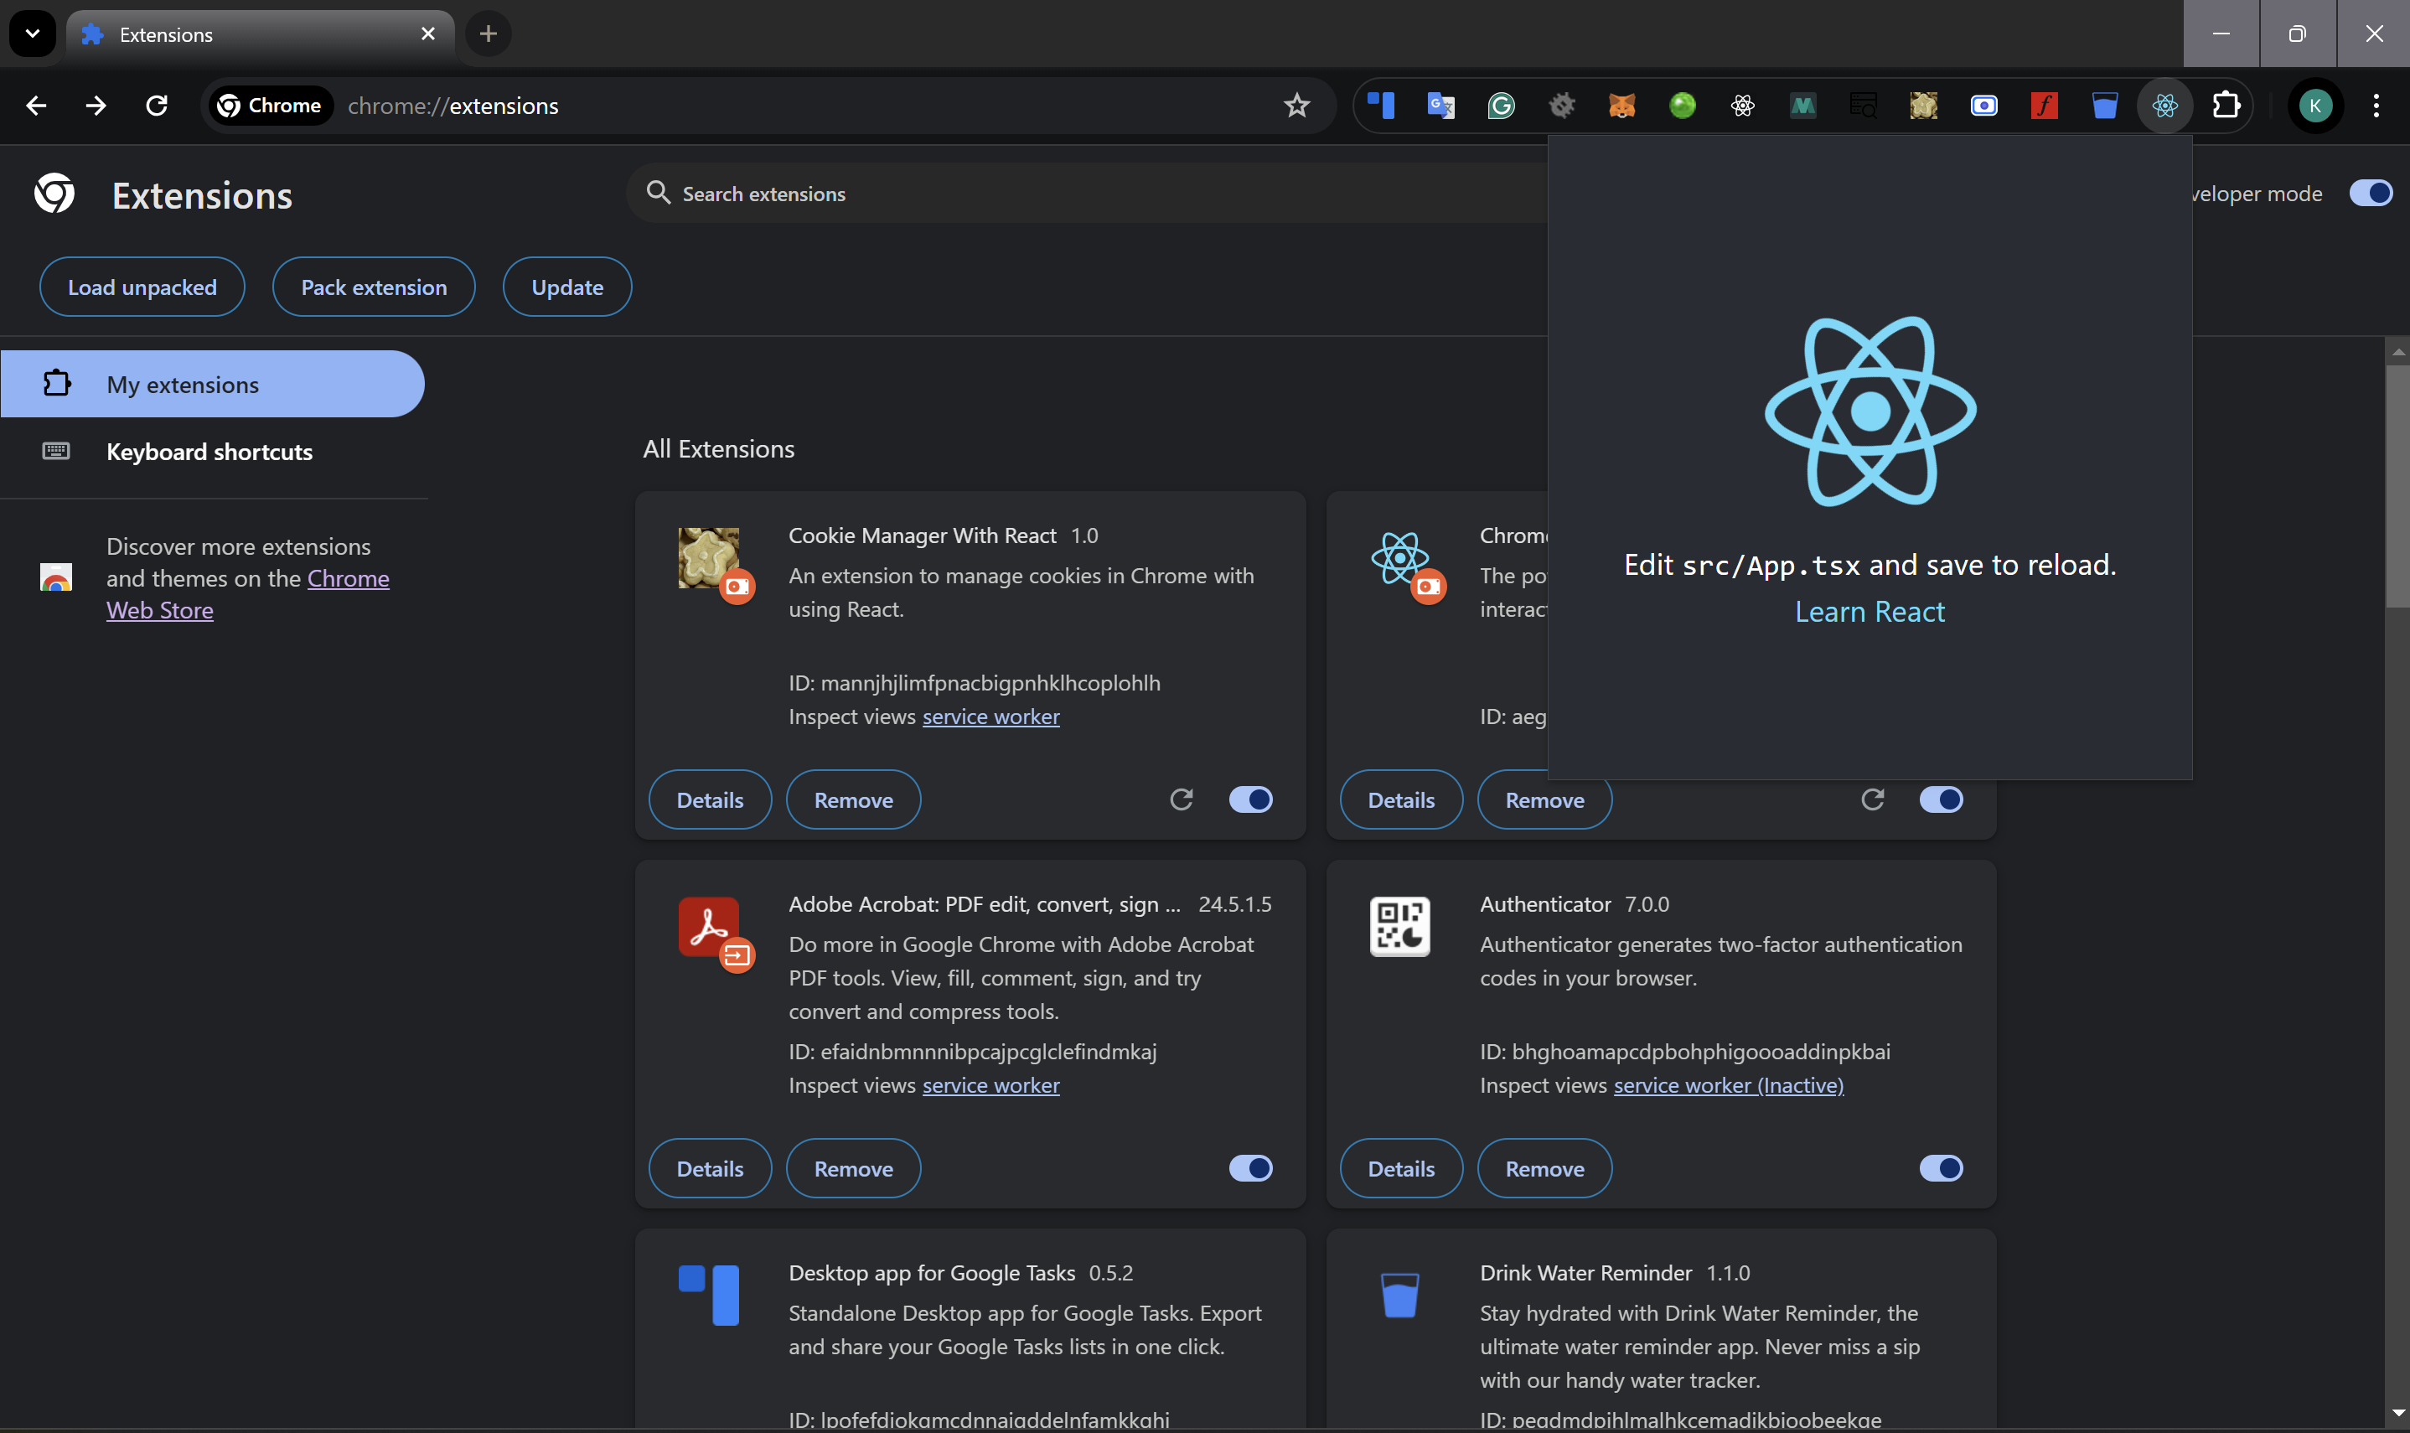Image resolution: width=2410 pixels, height=1433 pixels.
Task: Click the Load unpacked button
Action: (x=142, y=287)
